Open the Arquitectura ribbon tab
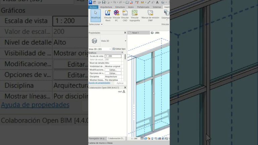Viewport: 258px width, 145px height. click(106, 7)
